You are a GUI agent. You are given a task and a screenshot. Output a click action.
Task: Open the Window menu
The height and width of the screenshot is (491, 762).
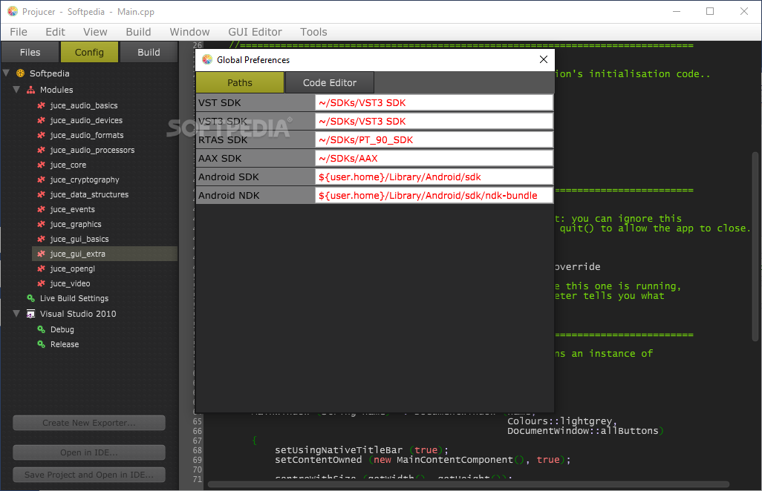coord(189,32)
